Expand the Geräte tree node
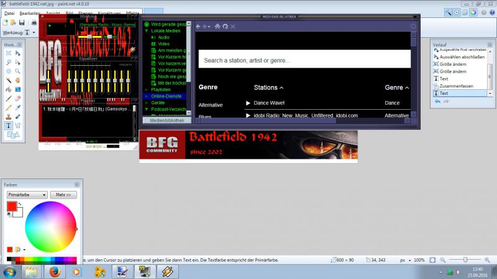497x279 pixels. click(147, 103)
